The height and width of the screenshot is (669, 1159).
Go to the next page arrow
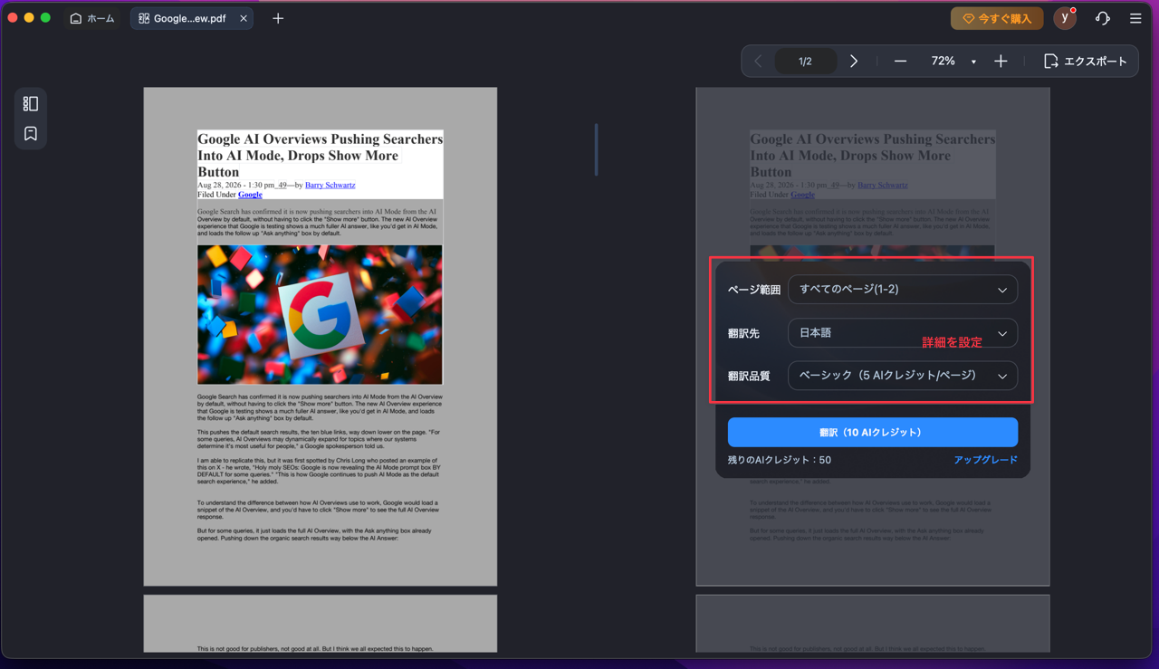(854, 62)
